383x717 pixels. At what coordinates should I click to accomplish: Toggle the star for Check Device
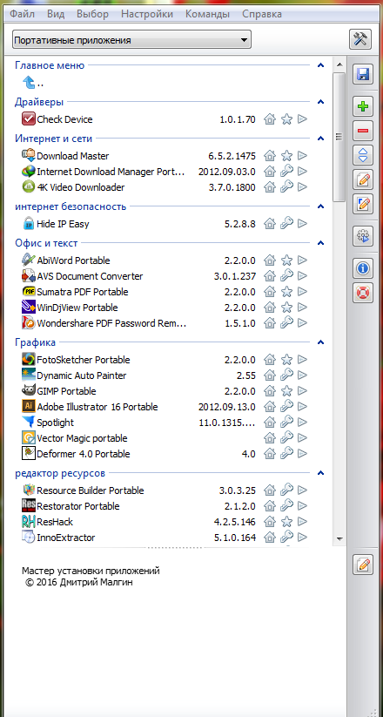[286, 119]
